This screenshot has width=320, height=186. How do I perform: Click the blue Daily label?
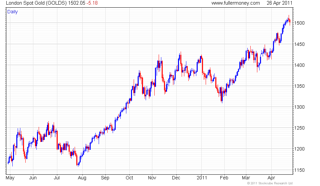[12, 12]
